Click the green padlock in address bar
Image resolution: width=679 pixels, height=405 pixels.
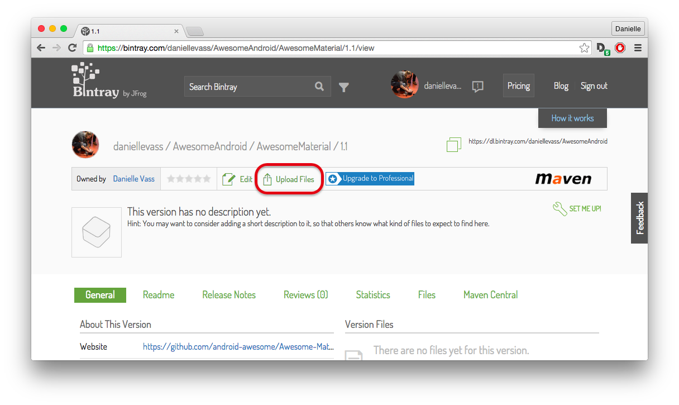pyautogui.click(x=89, y=48)
